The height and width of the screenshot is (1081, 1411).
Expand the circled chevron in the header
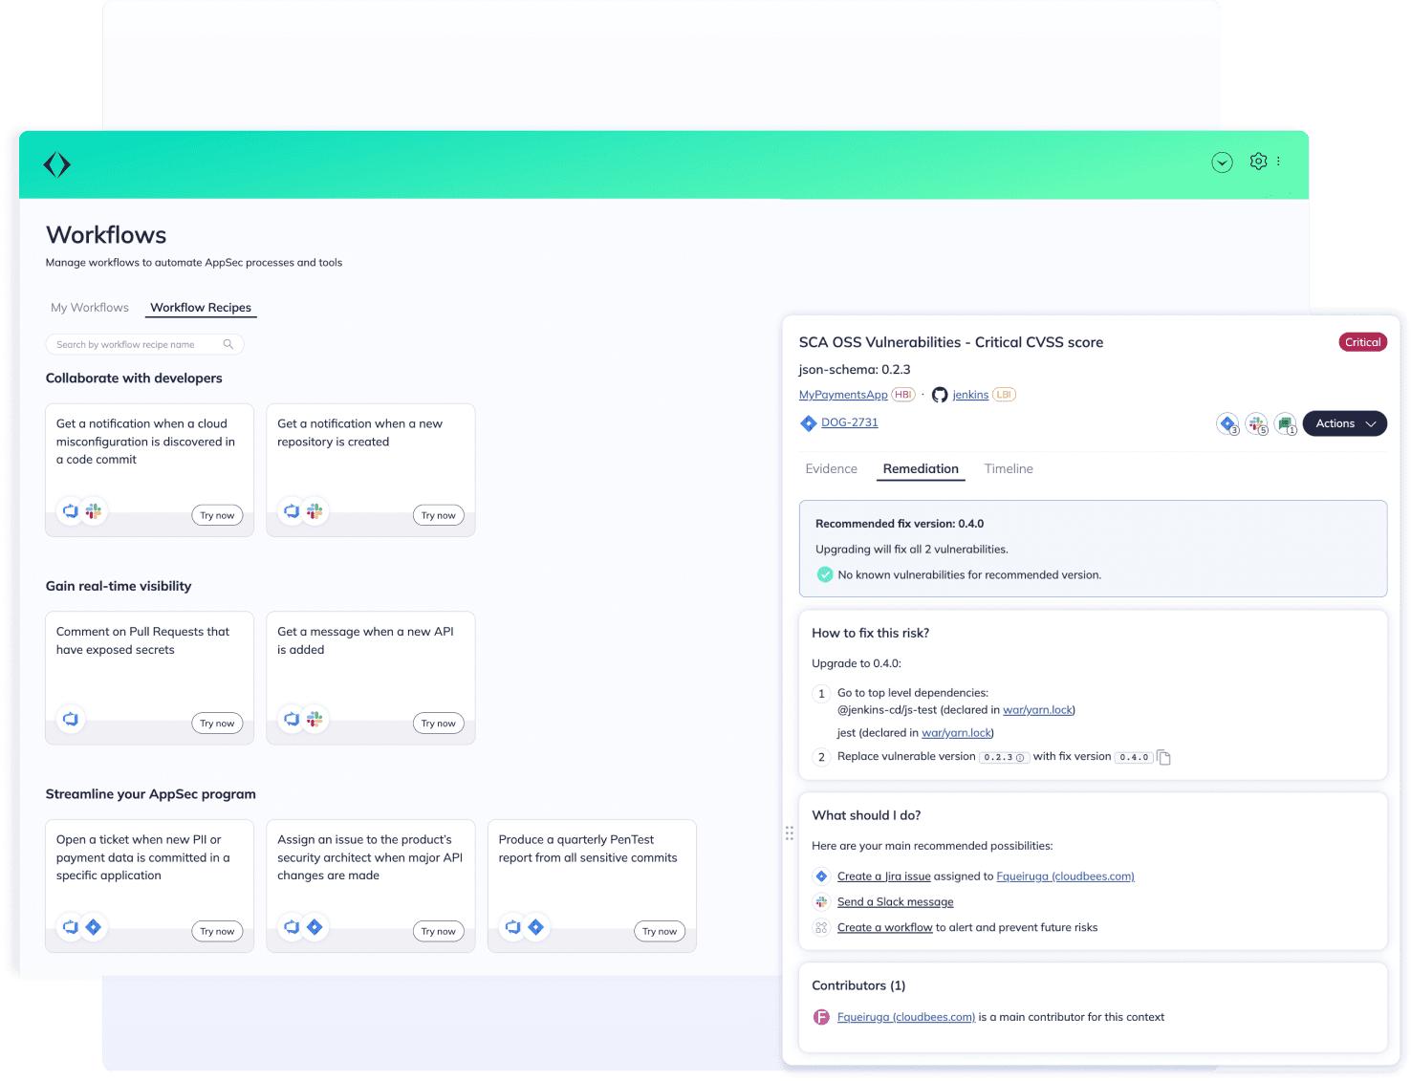(1222, 162)
